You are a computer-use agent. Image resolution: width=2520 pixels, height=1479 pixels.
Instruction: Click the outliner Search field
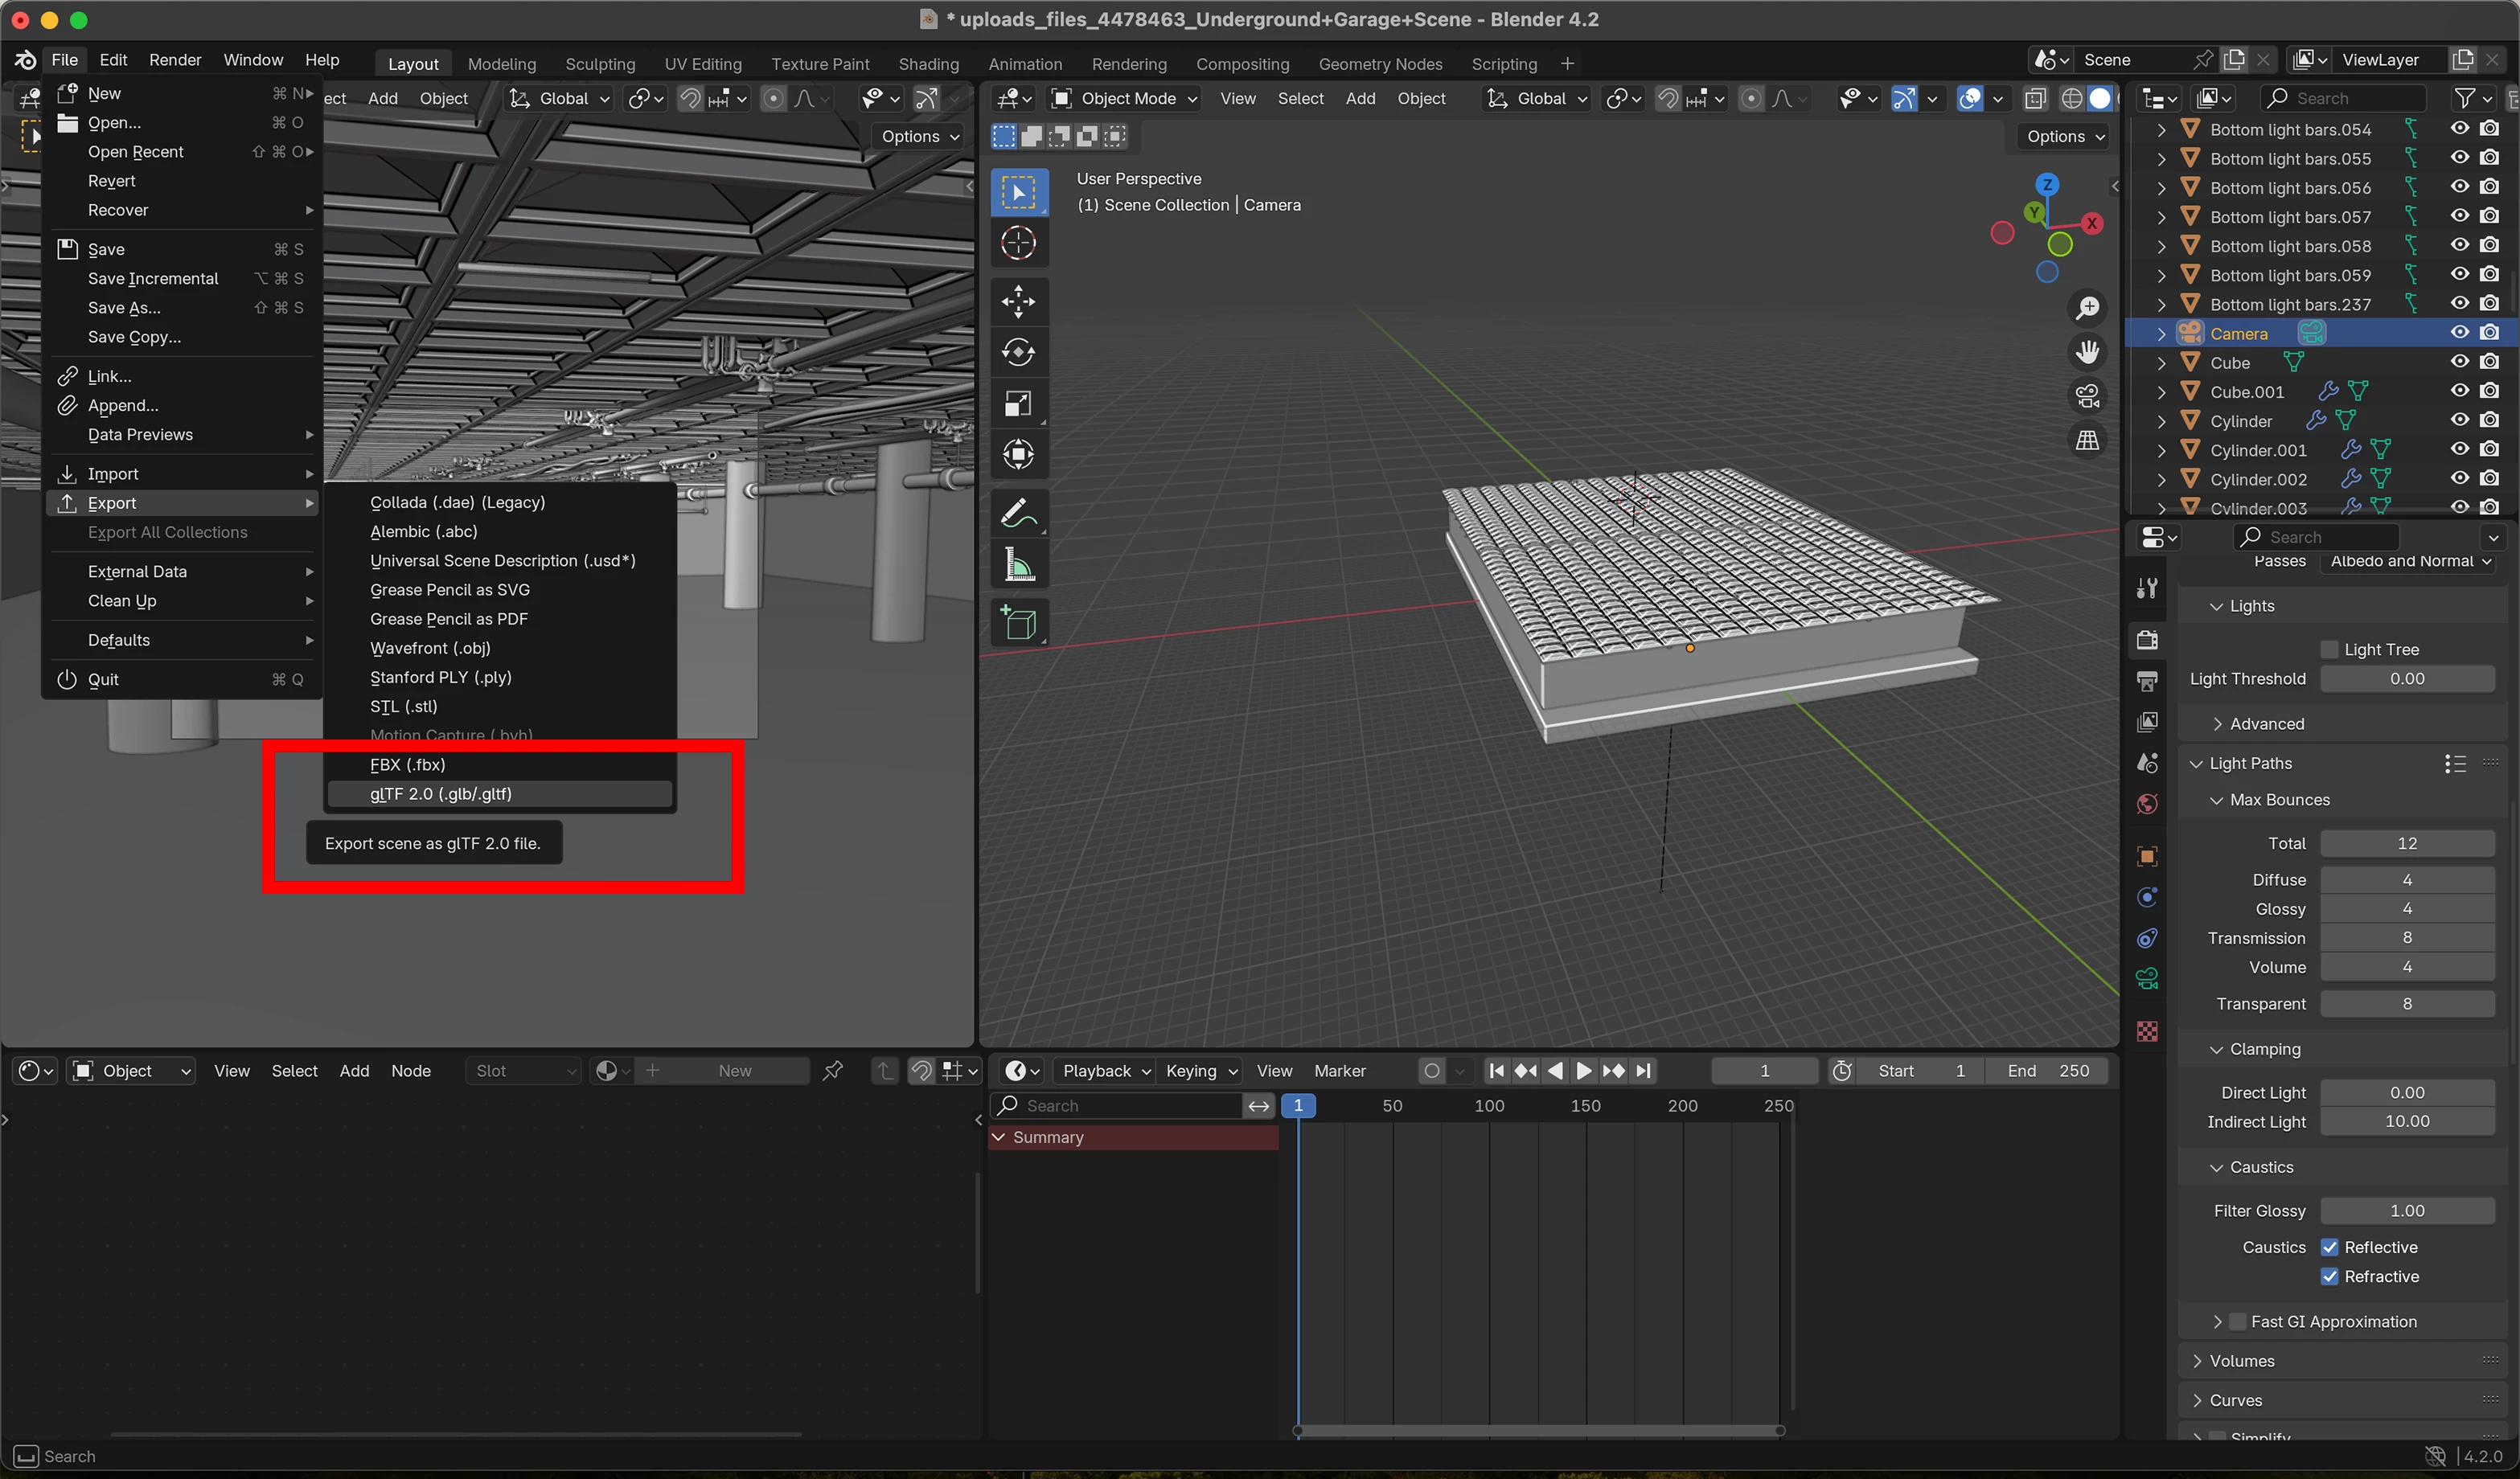coord(2345,98)
